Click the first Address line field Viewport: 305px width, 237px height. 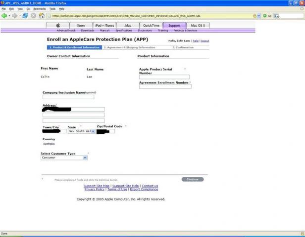pos(73,110)
